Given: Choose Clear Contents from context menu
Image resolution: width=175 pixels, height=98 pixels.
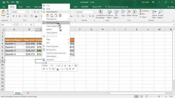Looking at the screenshot, I should point(56,33).
